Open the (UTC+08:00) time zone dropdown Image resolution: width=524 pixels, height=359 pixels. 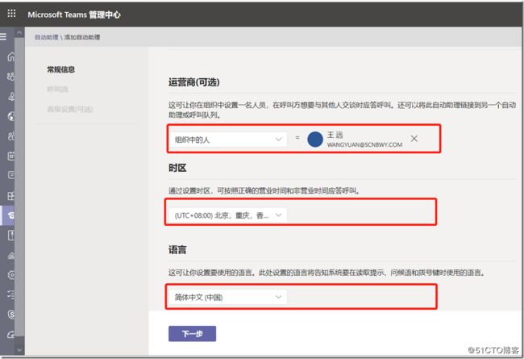[228, 215]
